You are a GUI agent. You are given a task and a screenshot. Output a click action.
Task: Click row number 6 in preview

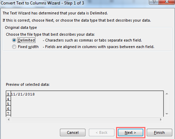point(8,108)
